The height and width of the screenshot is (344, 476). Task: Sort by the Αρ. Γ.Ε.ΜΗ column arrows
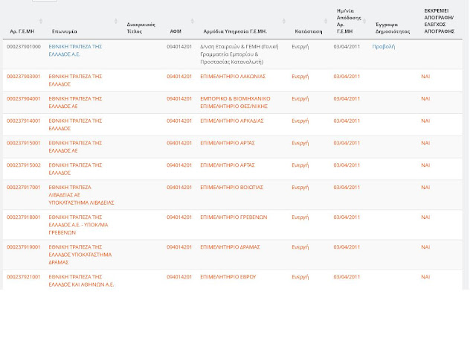(x=41, y=21)
